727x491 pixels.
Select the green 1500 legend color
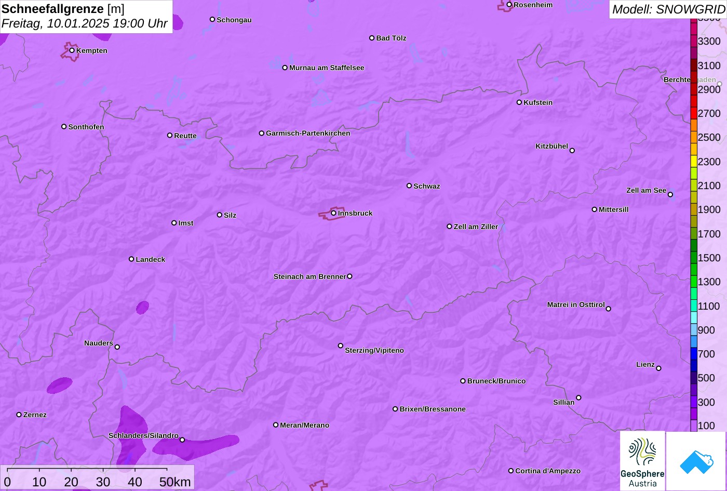(694, 258)
